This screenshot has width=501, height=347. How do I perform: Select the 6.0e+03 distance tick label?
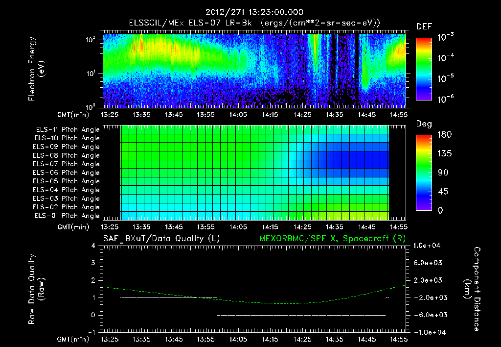[428, 263]
